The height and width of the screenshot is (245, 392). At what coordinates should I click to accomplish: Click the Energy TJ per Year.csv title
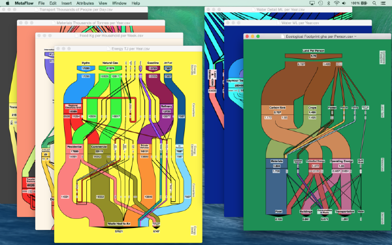click(x=131, y=49)
